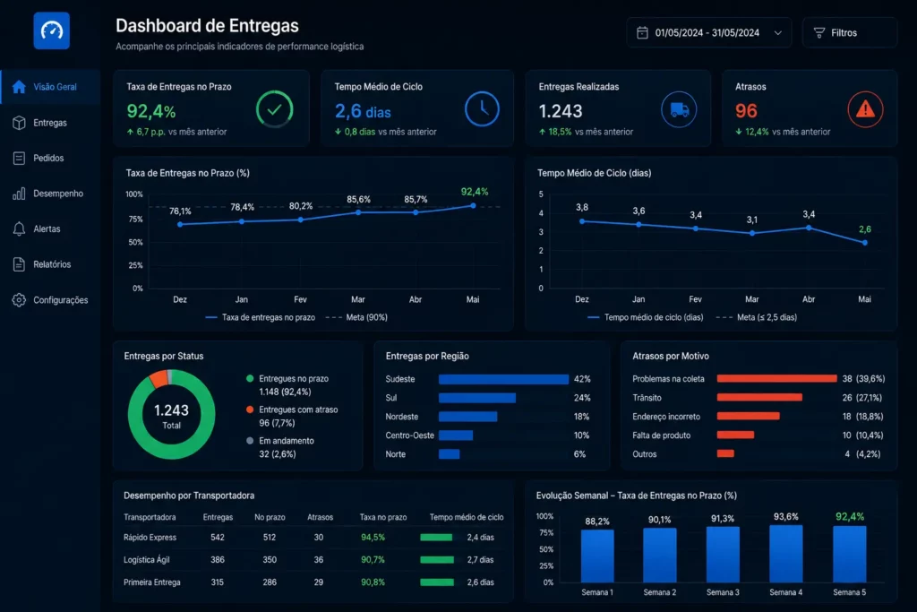Click the calendar icon in date range
Image resolution: width=917 pixels, height=612 pixels.
pyautogui.click(x=642, y=33)
